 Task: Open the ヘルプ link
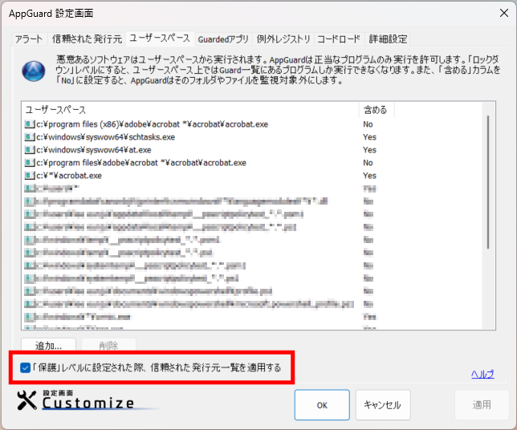482,374
